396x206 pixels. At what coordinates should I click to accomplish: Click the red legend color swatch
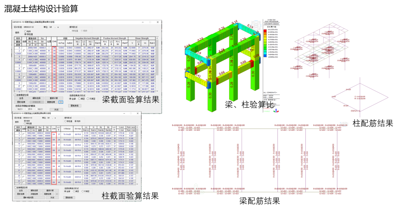pos(265,31)
